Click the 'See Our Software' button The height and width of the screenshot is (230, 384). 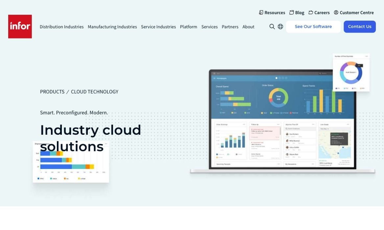tap(313, 27)
